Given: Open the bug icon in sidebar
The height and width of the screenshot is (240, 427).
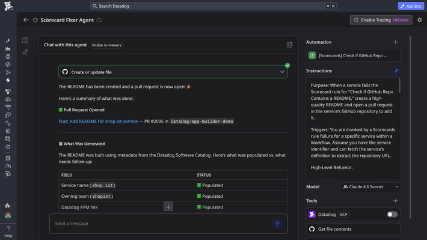Looking at the screenshot, I should click(8, 158).
